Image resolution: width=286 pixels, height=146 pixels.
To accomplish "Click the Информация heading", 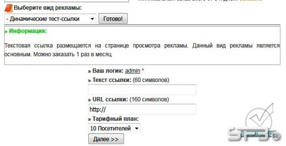I will (28, 31).
